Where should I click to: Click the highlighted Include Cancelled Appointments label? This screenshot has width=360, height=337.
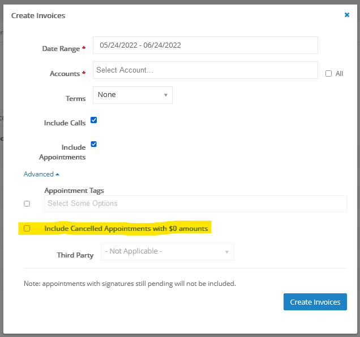click(126, 229)
